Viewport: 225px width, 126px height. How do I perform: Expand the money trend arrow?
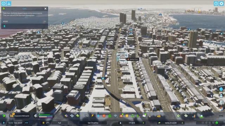(x=182, y=123)
